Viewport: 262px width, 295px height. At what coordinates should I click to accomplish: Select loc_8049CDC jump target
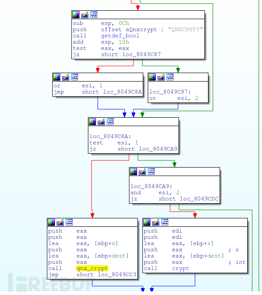(x=199, y=199)
